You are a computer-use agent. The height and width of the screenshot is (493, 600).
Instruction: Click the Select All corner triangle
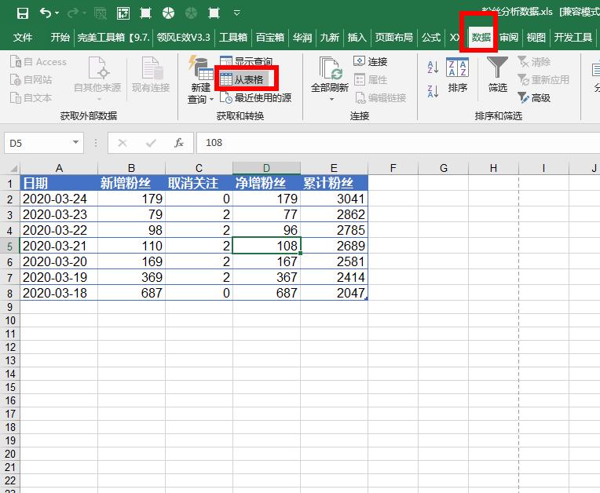coord(13,168)
